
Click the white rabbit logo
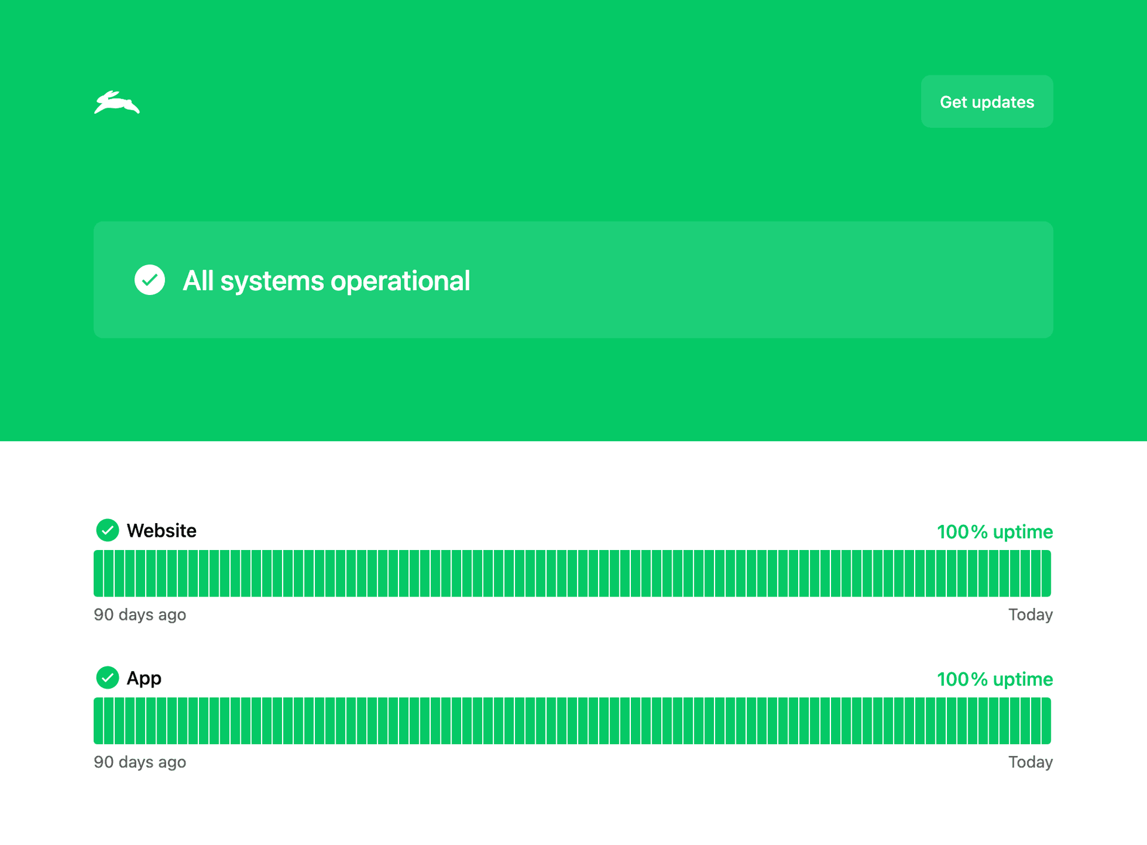tap(117, 102)
